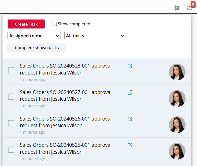
Task: Tick the SO-20240525-001 task checkbox
Action: (11, 150)
